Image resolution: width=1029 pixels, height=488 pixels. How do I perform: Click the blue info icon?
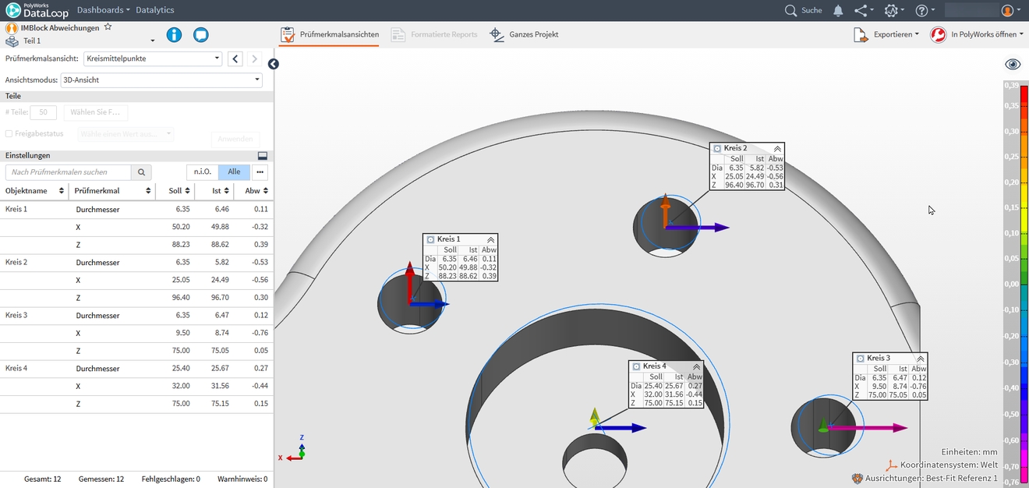pos(174,35)
